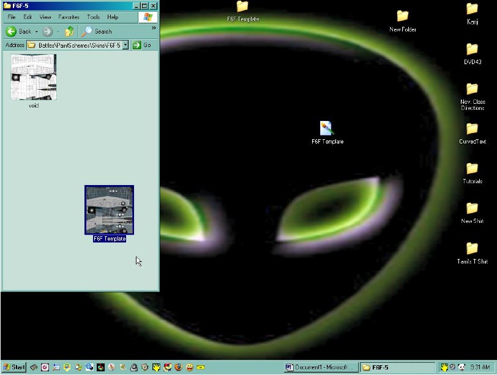
Task: Select the F6F Template image file on desktop
Action: [326, 128]
